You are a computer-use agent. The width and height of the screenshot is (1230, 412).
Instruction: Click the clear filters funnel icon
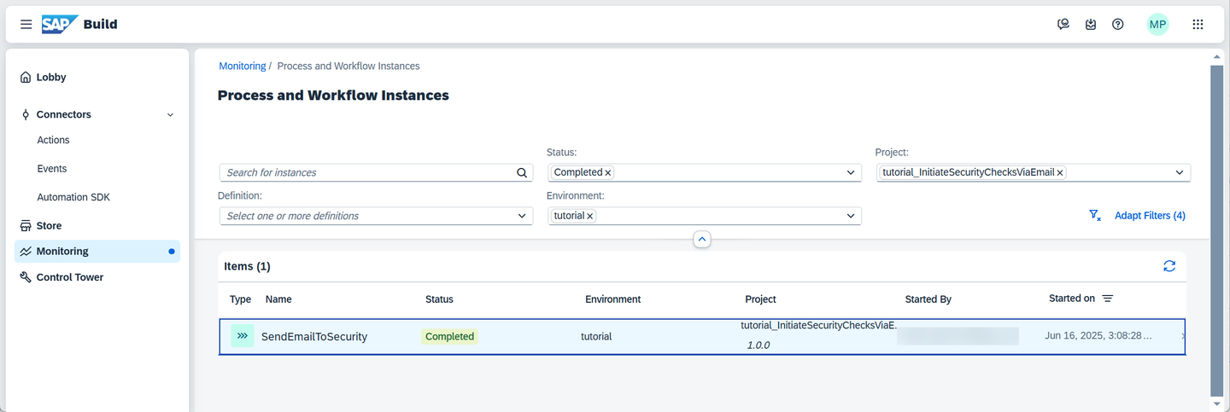pyautogui.click(x=1095, y=216)
